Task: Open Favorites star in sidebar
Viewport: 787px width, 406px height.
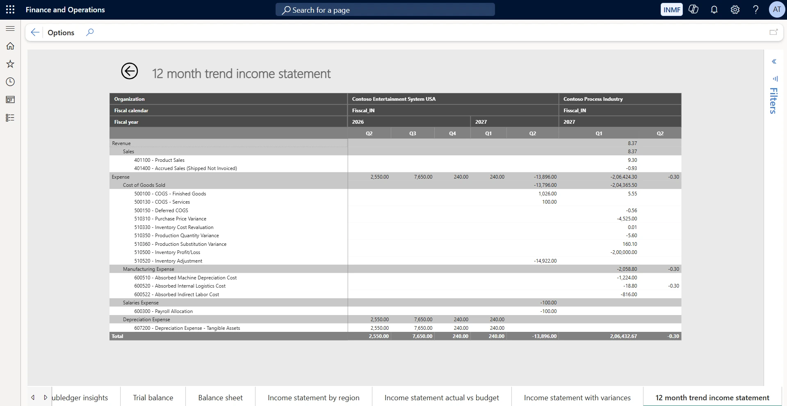Action: 10,64
